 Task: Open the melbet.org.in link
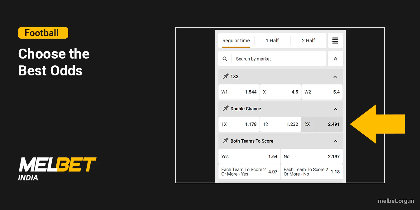(397, 201)
